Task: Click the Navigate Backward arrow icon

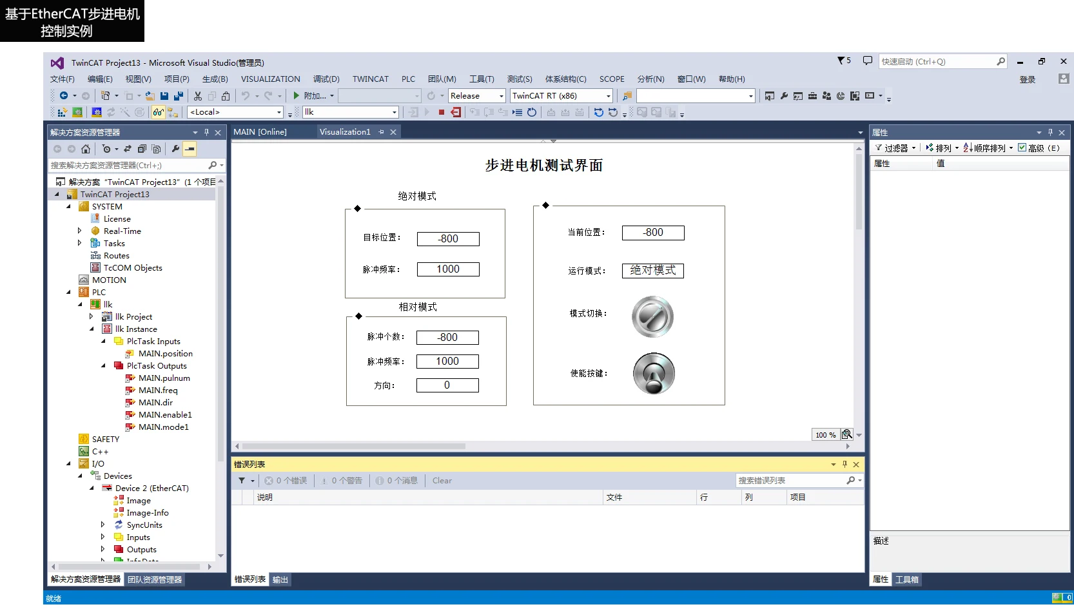Action: 64,96
